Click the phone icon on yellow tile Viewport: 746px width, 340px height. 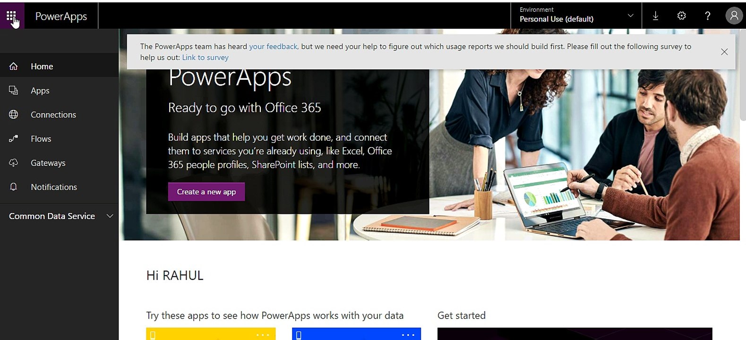coord(153,335)
